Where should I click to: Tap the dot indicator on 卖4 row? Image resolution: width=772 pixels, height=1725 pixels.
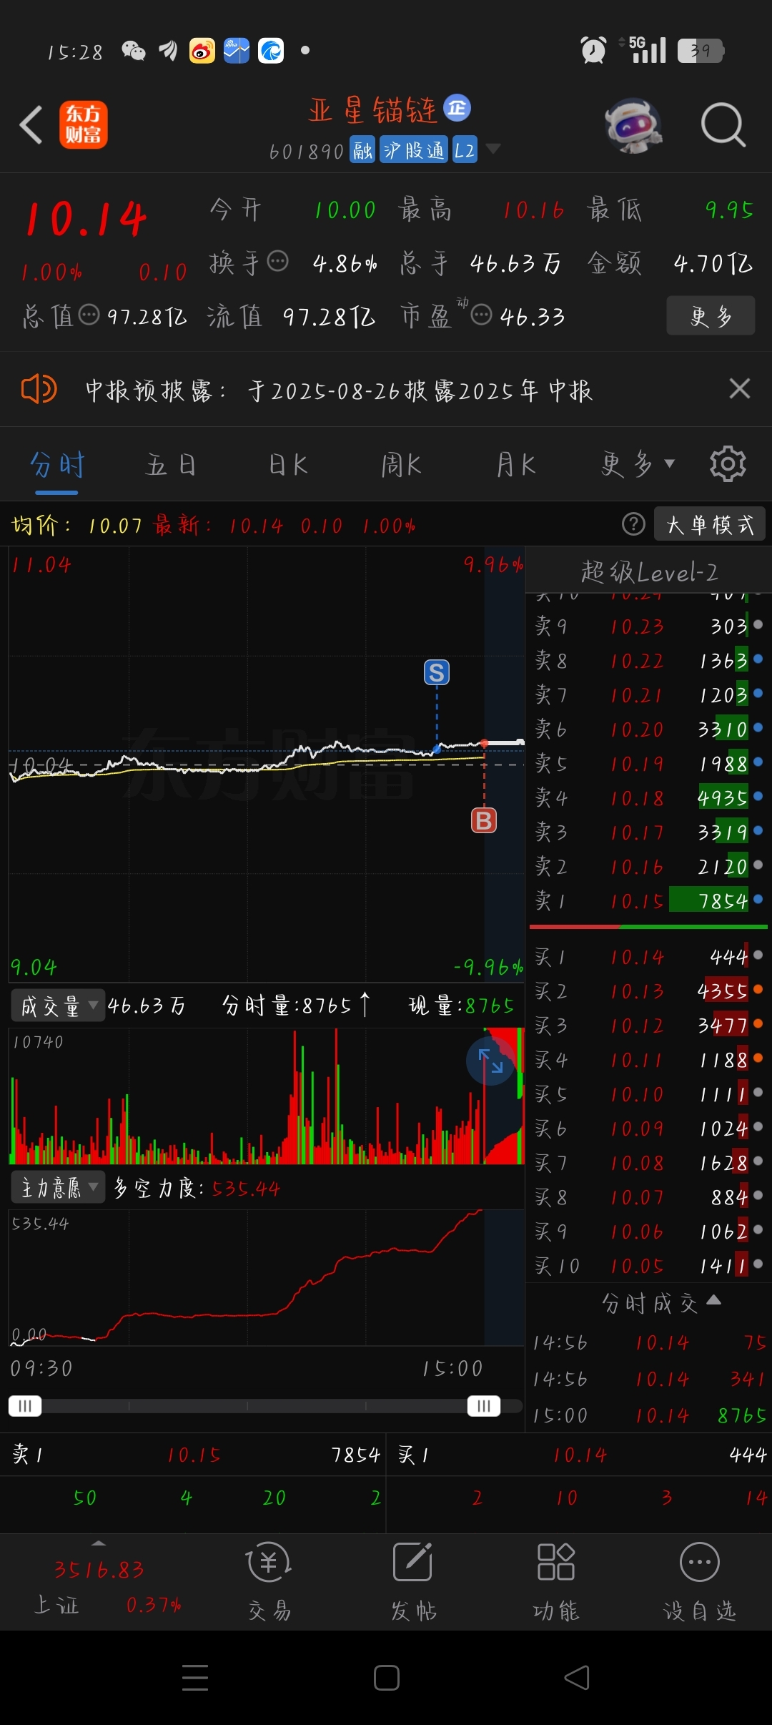click(758, 795)
